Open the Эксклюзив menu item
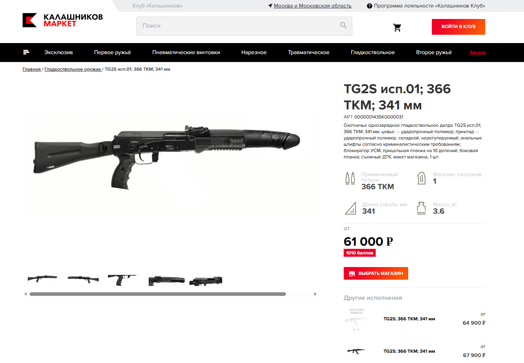Viewport: 524px width, 363px height. [59, 52]
